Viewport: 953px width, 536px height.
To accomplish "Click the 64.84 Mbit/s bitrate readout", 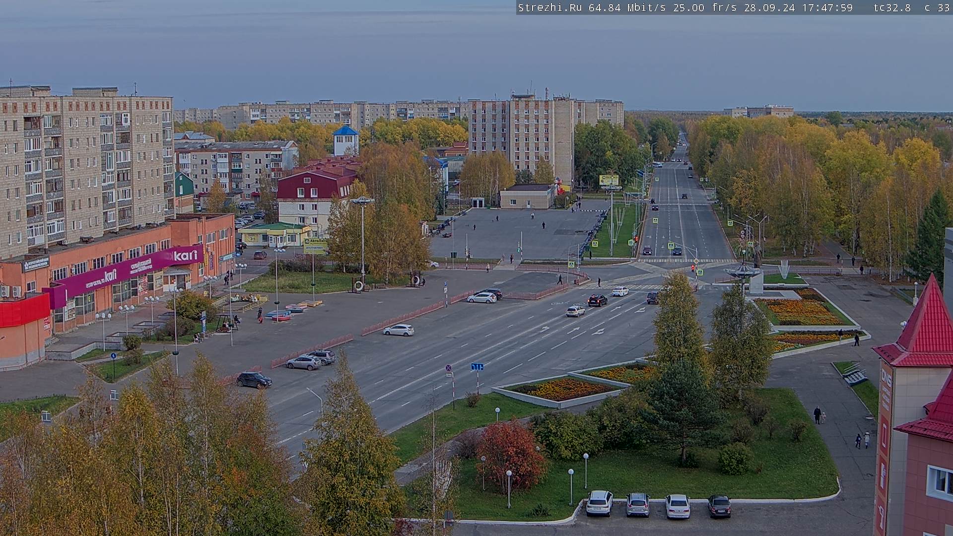I will point(628,7).
